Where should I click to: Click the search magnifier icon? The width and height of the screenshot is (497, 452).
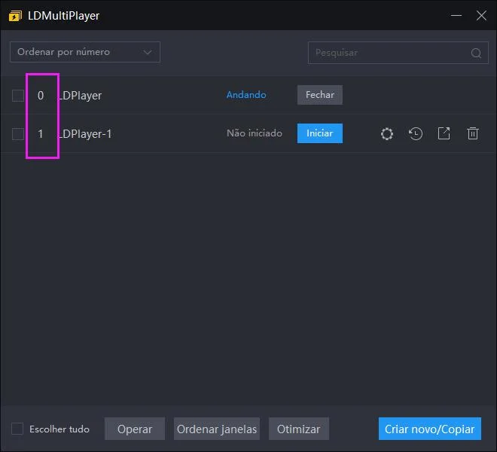pyautogui.click(x=476, y=53)
